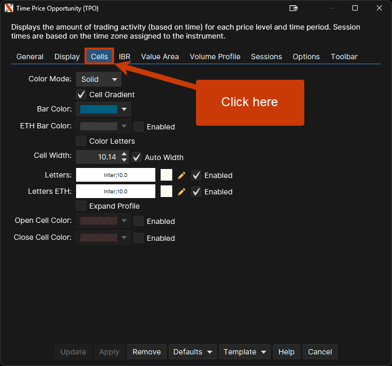Click the Letters color swatch
The height and width of the screenshot is (366, 392).
point(166,175)
